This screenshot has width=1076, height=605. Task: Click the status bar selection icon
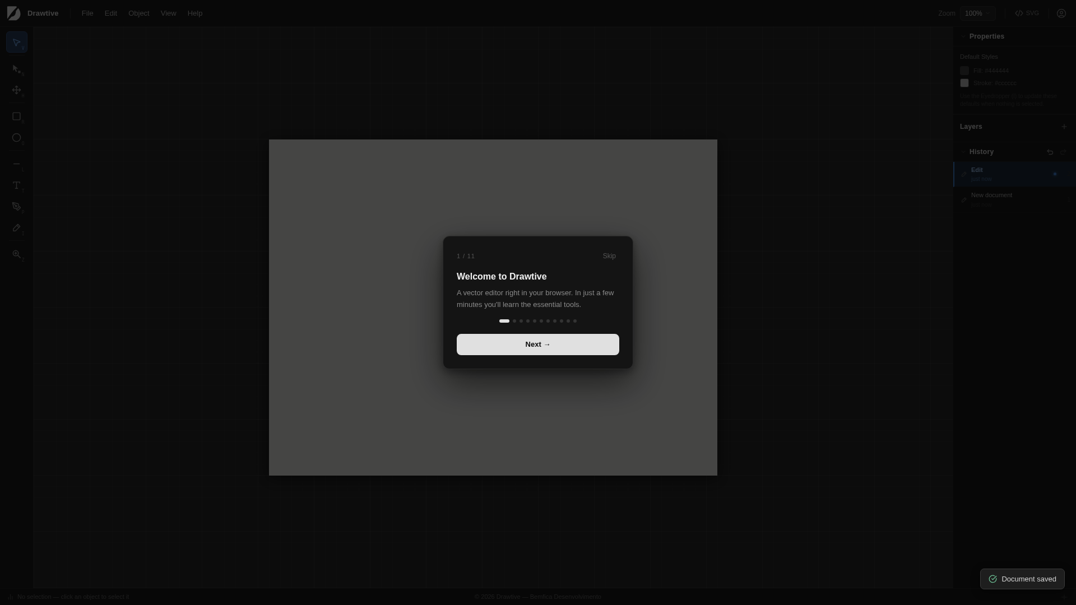coord(11,597)
